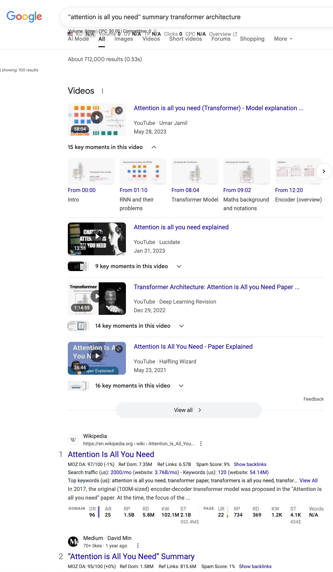
Task: Open 'Transformer Architecture: Attention is All you Need Paper' link
Action: (217, 287)
